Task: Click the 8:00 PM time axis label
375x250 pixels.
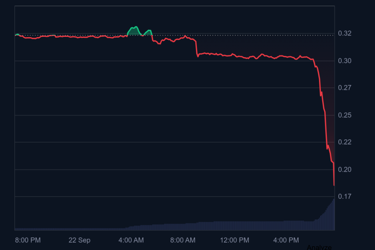Action: 28,240
